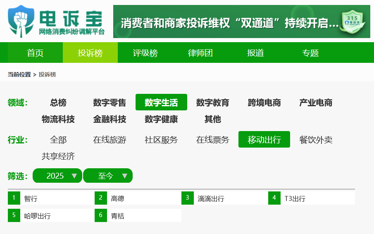Open the 专题 navigation item
Viewport: 374px width, 234px height.
tap(310, 53)
